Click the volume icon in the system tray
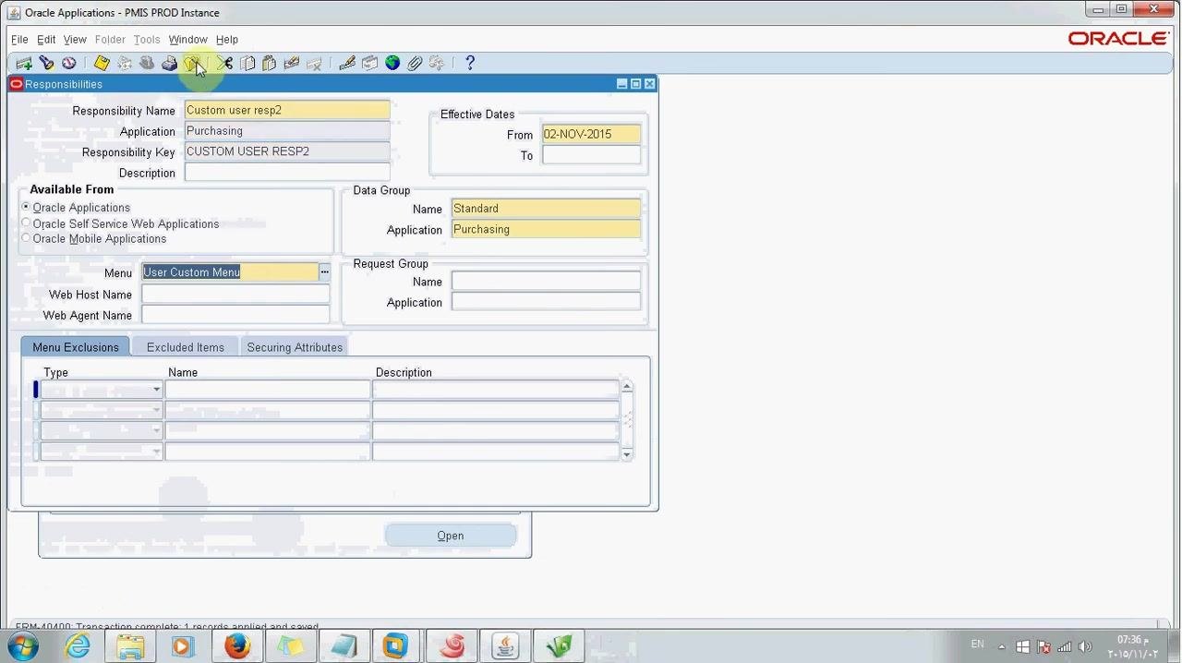The height and width of the screenshot is (663, 1182). (1085, 646)
